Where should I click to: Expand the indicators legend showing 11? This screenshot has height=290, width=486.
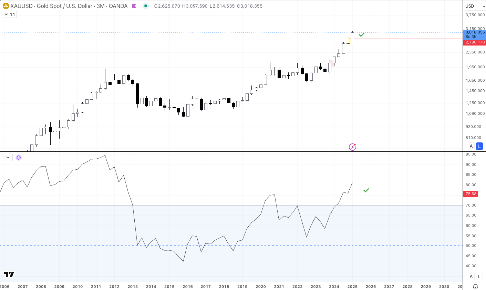coord(10,14)
